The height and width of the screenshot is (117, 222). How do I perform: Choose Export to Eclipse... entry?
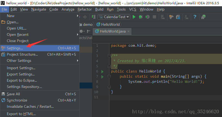click(x=40, y=80)
